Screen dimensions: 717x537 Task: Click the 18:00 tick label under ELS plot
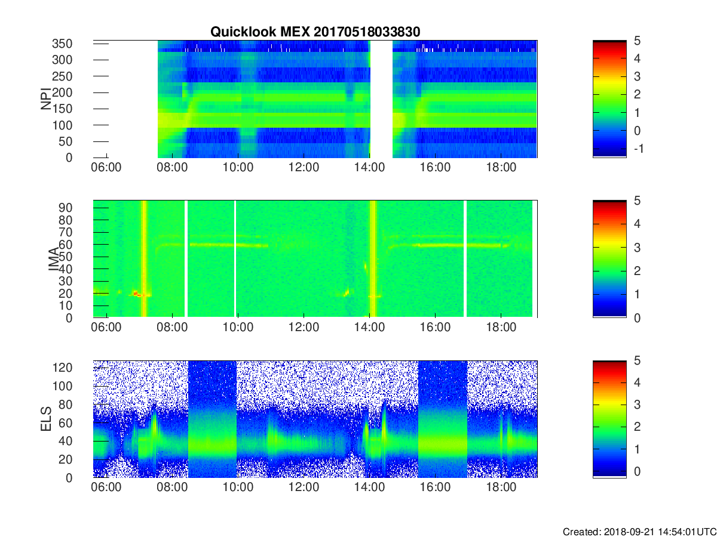[501, 488]
